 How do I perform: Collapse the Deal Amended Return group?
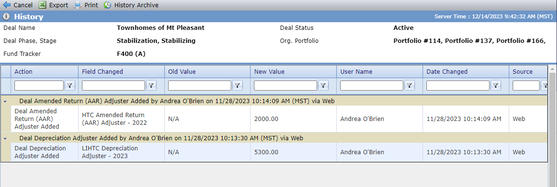point(5,101)
